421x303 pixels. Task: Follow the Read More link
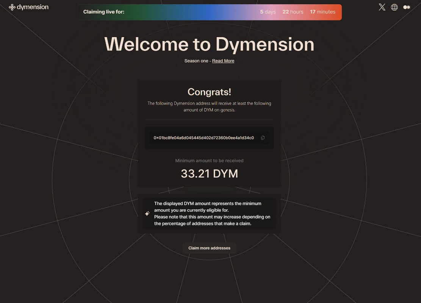tap(223, 61)
